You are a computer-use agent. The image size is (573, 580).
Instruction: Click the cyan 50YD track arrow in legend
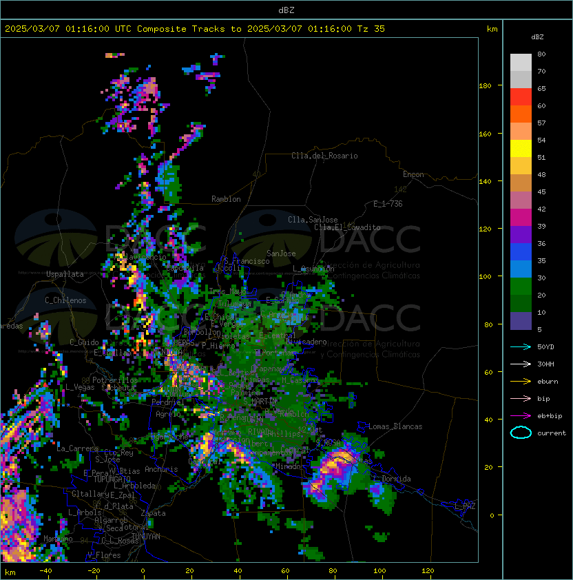[521, 346]
